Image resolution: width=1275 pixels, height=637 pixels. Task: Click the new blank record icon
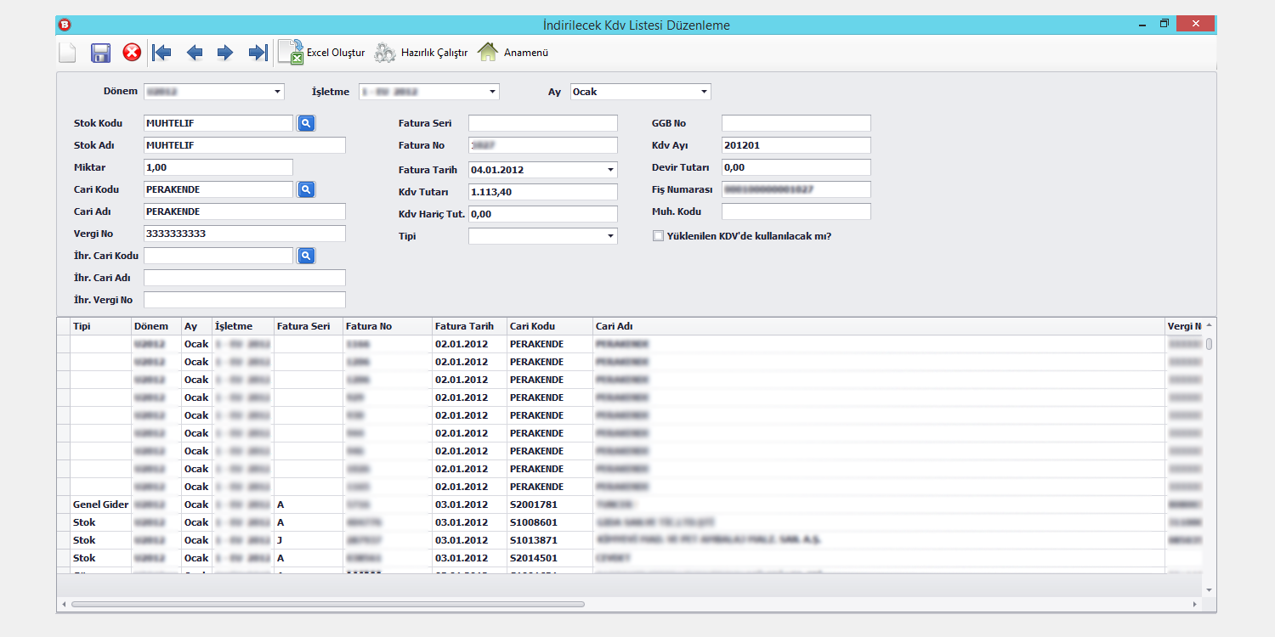point(67,53)
